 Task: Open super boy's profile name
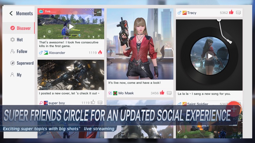56,103
